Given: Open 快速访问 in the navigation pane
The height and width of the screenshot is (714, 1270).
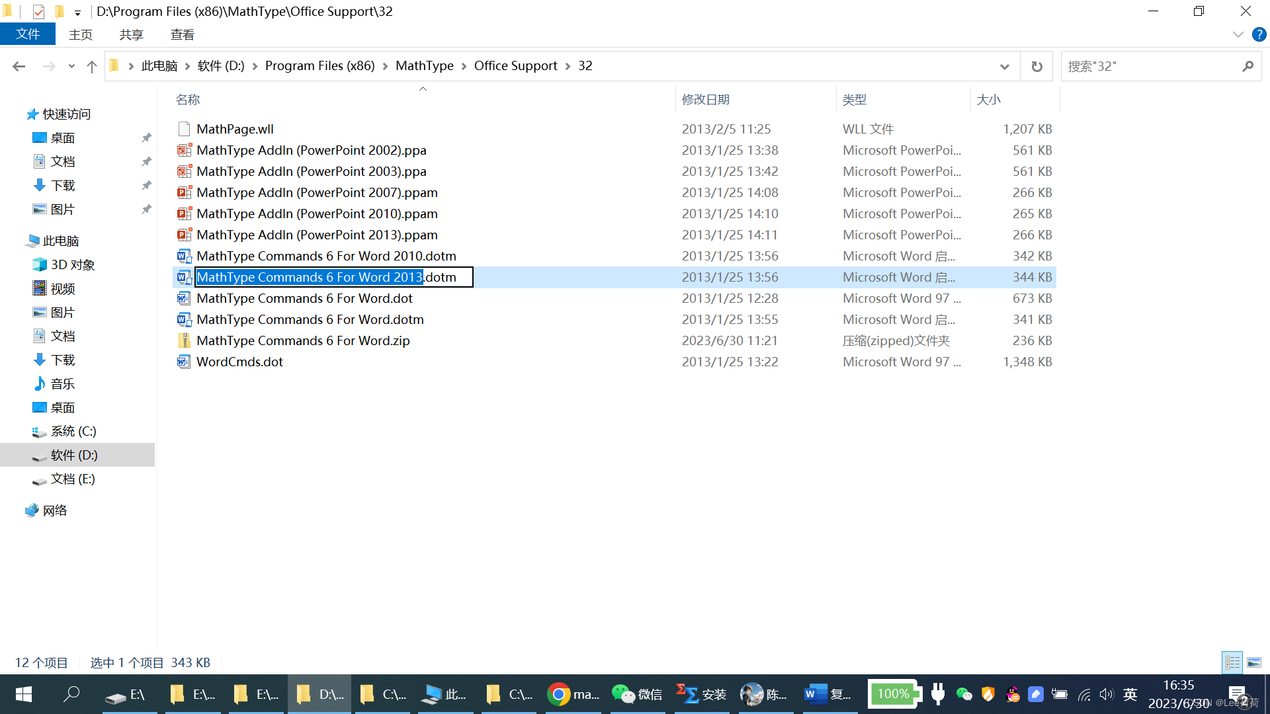Looking at the screenshot, I should tap(66, 114).
